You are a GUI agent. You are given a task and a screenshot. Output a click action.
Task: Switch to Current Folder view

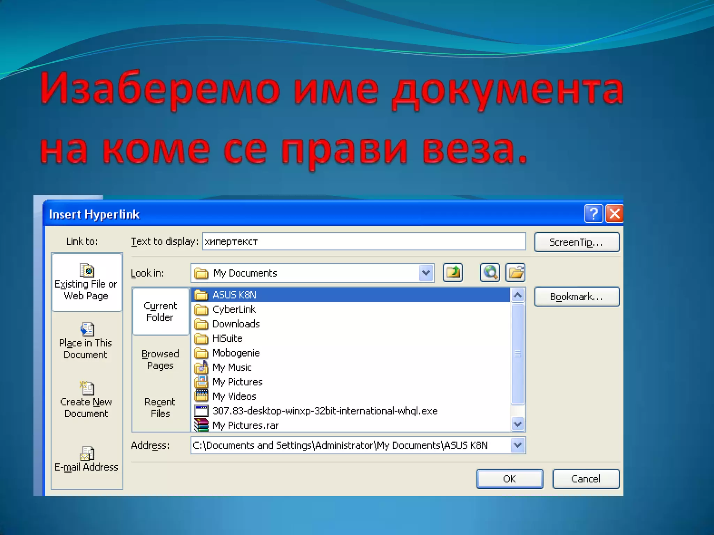pyautogui.click(x=160, y=311)
